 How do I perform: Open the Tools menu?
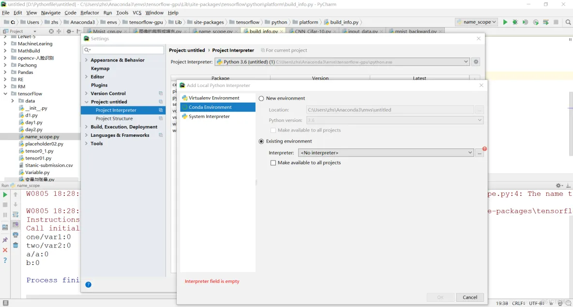click(122, 13)
